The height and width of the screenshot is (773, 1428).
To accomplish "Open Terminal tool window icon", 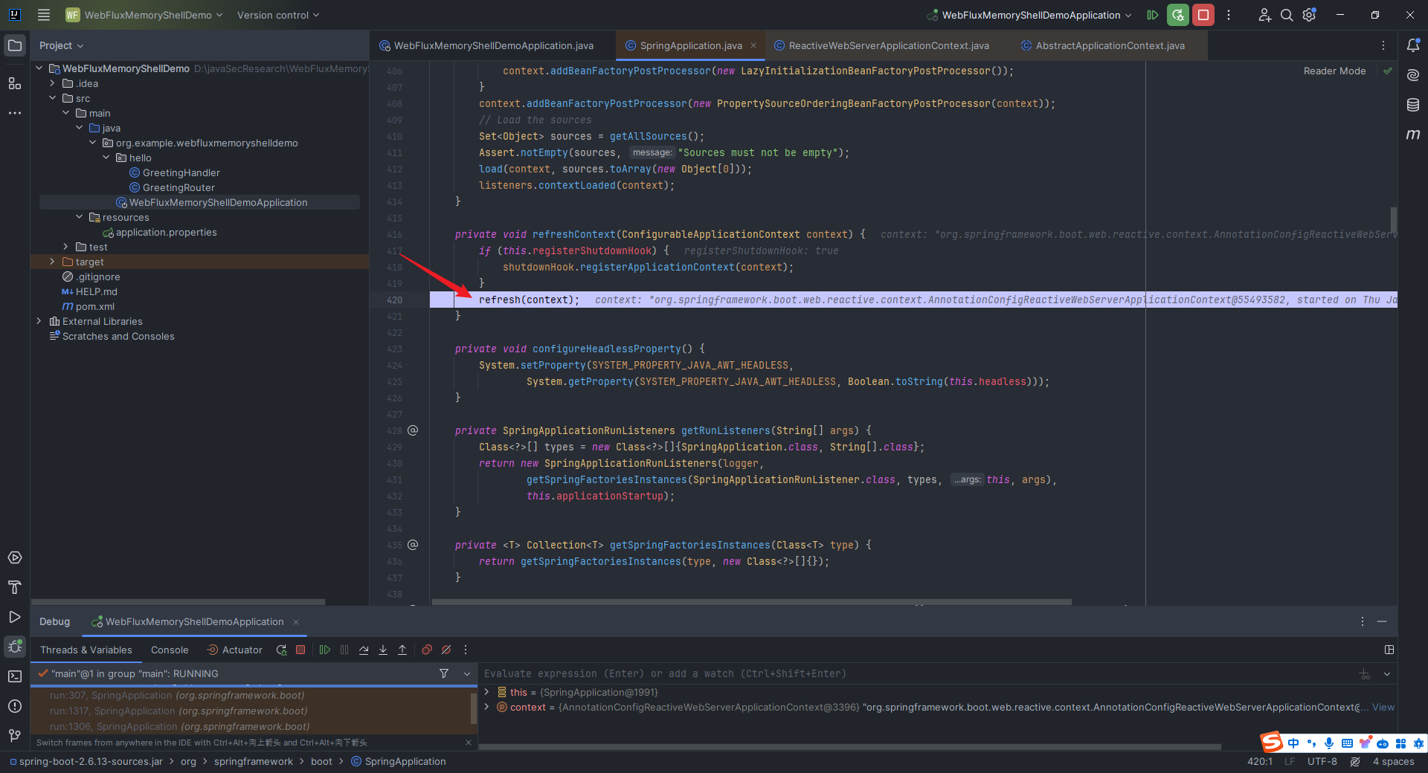I will 15,676.
